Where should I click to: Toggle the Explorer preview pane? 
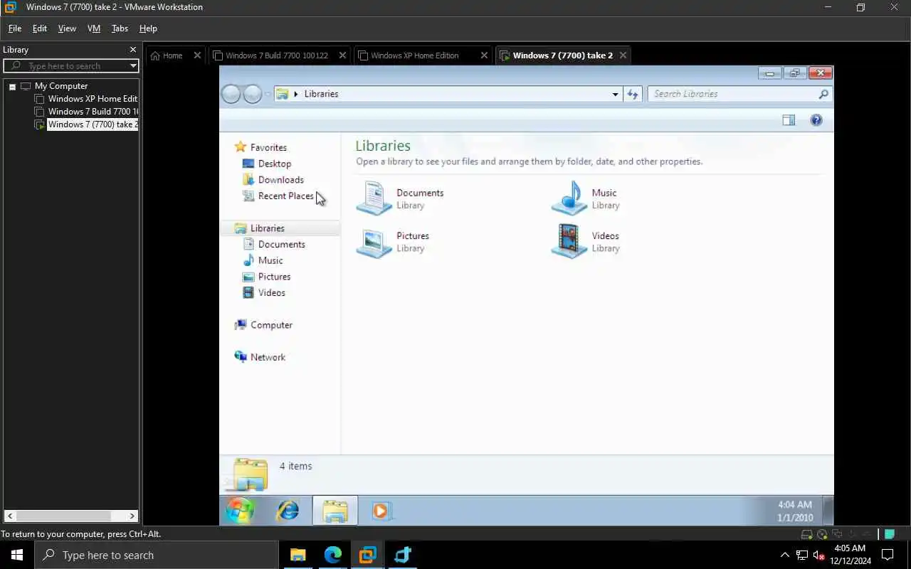click(x=789, y=120)
